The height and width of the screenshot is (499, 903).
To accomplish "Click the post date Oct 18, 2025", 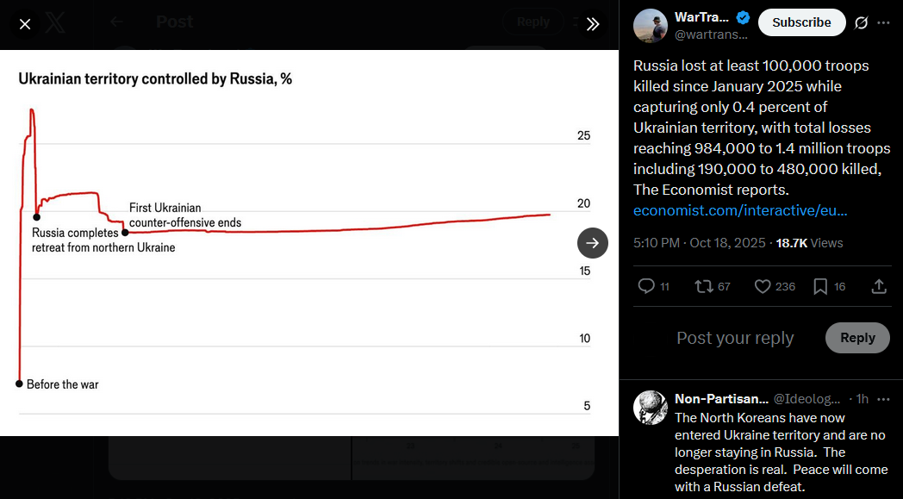I will [x=699, y=243].
